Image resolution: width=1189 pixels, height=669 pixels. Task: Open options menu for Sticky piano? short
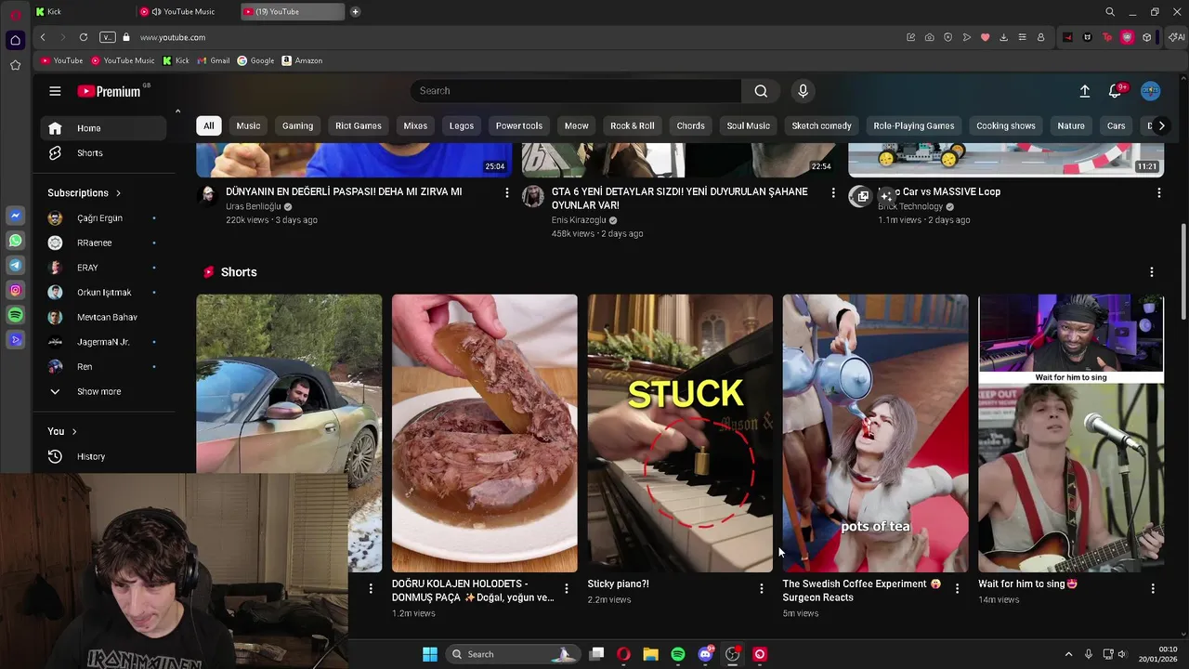pyautogui.click(x=762, y=589)
